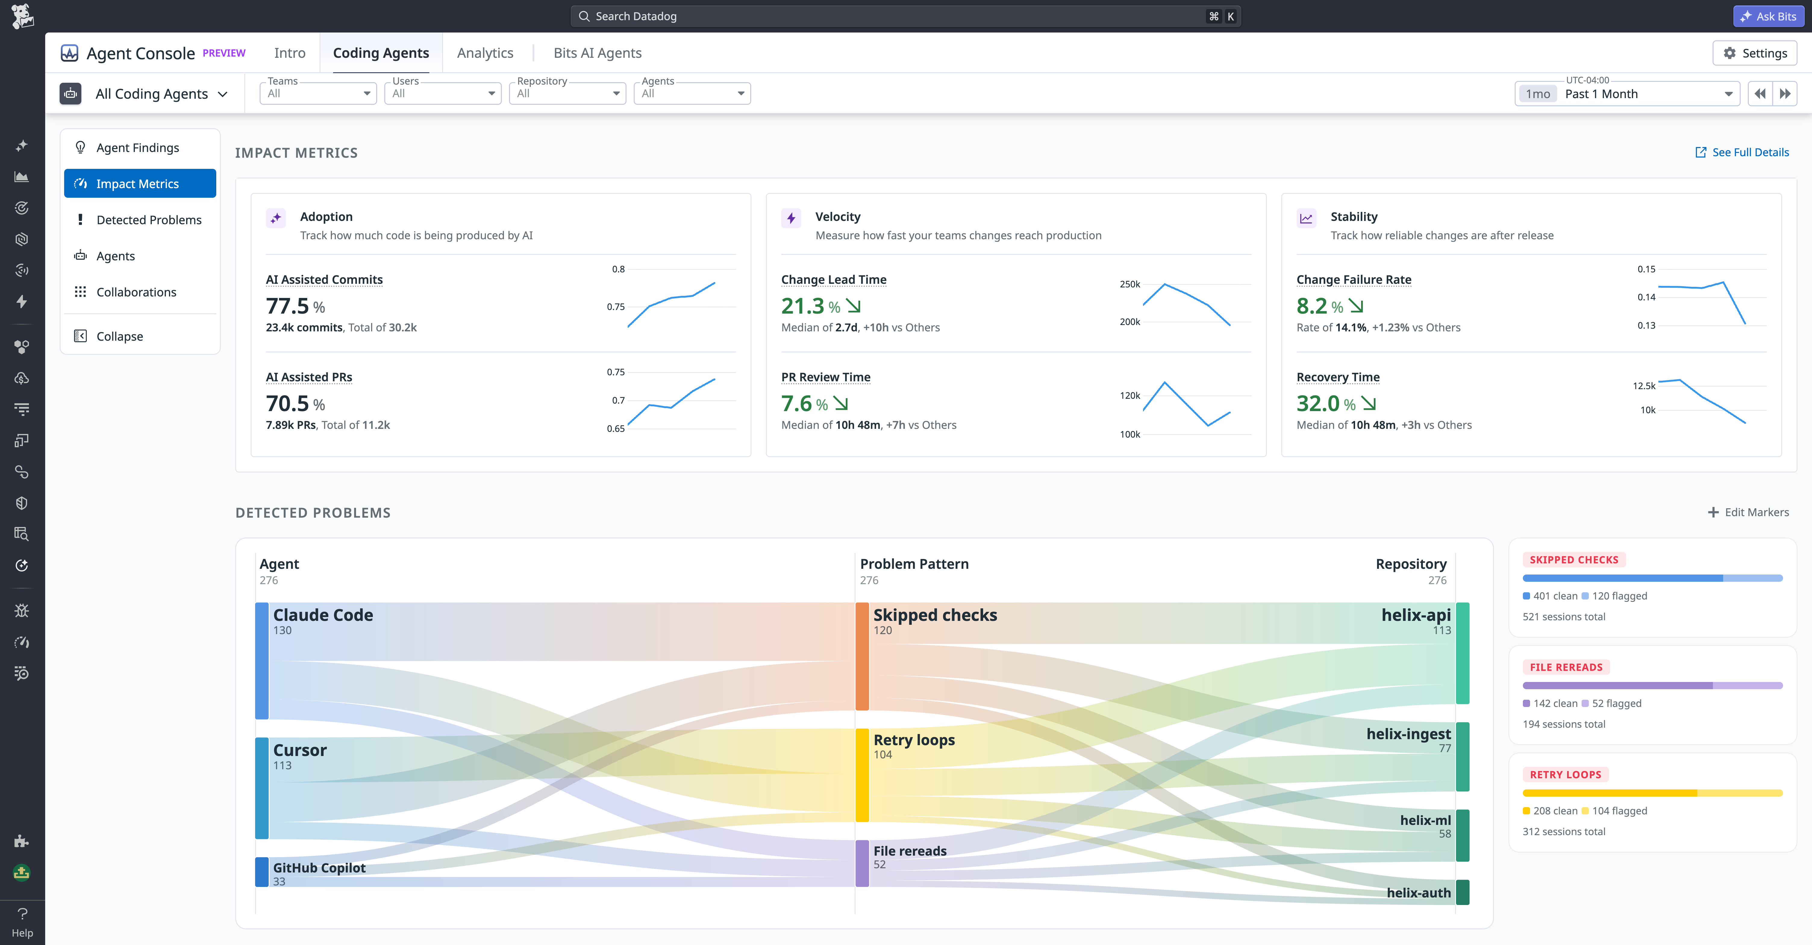
Task: Collapse the side navigation panel
Action: click(140, 336)
